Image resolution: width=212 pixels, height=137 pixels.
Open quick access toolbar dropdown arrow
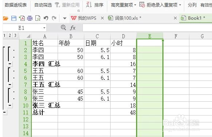65,18
